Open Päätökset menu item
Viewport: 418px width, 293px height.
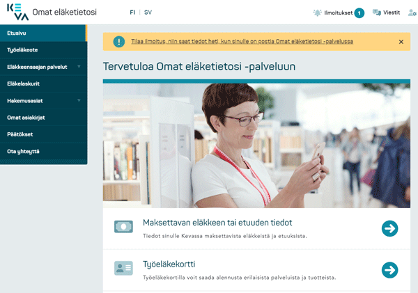click(43, 134)
